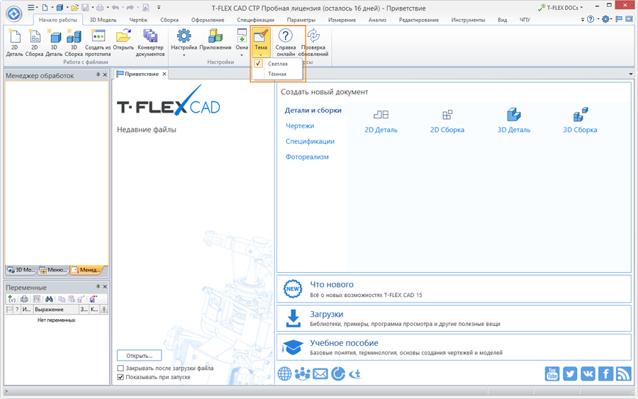Switch to Спецификации ribbon tab
The height and width of the screenshot is (399, 638).
point(255,20)
